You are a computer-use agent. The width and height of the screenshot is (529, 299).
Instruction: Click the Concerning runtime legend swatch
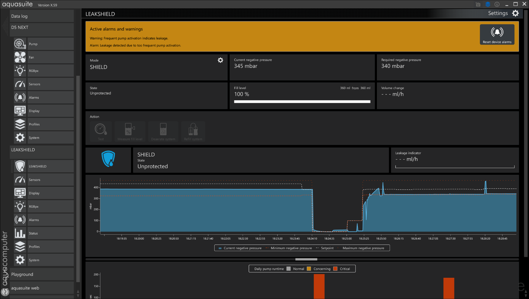[x=309, y=269]
